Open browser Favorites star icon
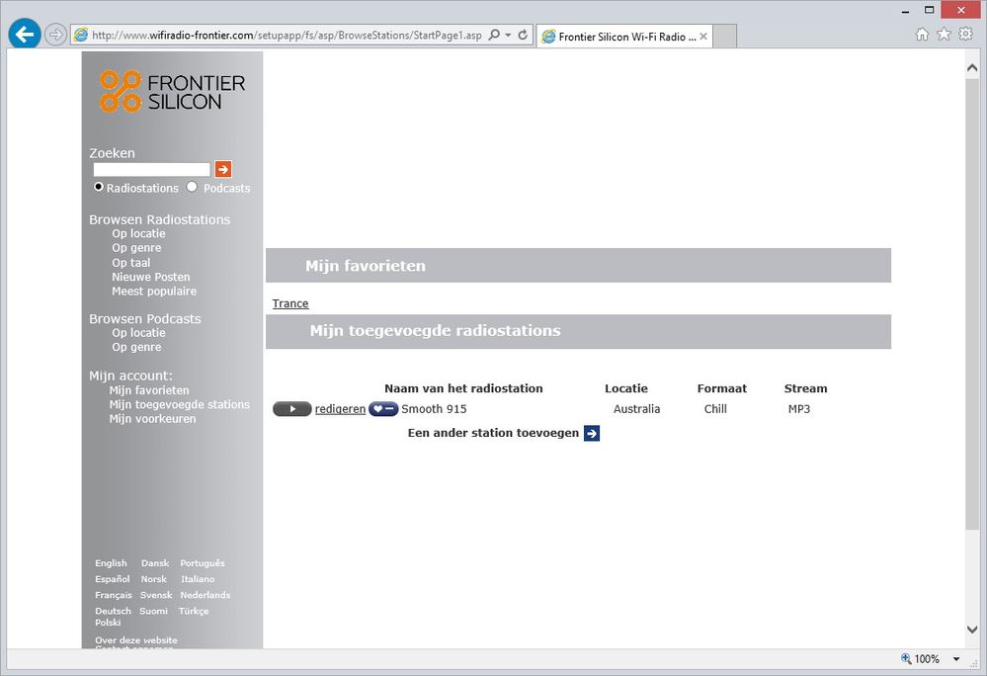Image resolution: width=987 pixels, height=676 pixels. 944,35
